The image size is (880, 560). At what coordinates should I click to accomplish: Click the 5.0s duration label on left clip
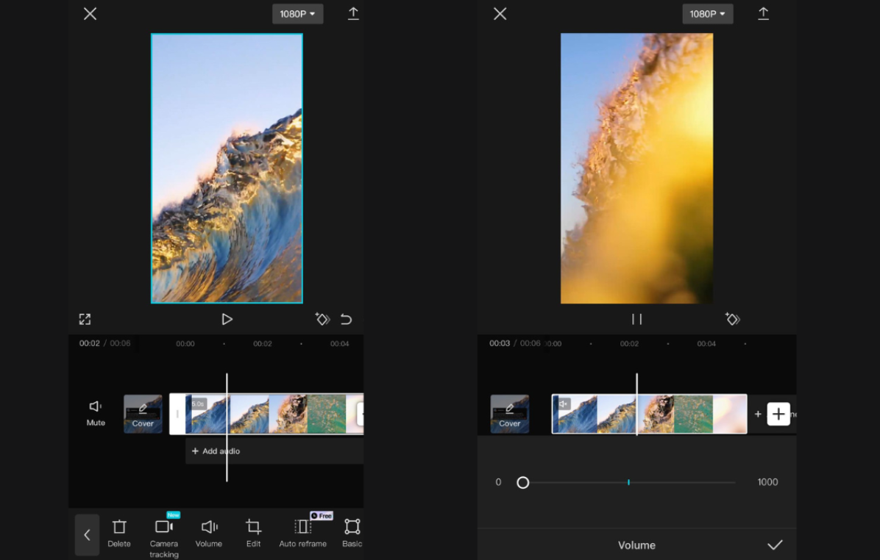[x=198, y=403]
